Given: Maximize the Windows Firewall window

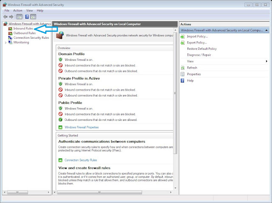Looking at the screenshot, I should pyautogui.click(x=257, y=5).
